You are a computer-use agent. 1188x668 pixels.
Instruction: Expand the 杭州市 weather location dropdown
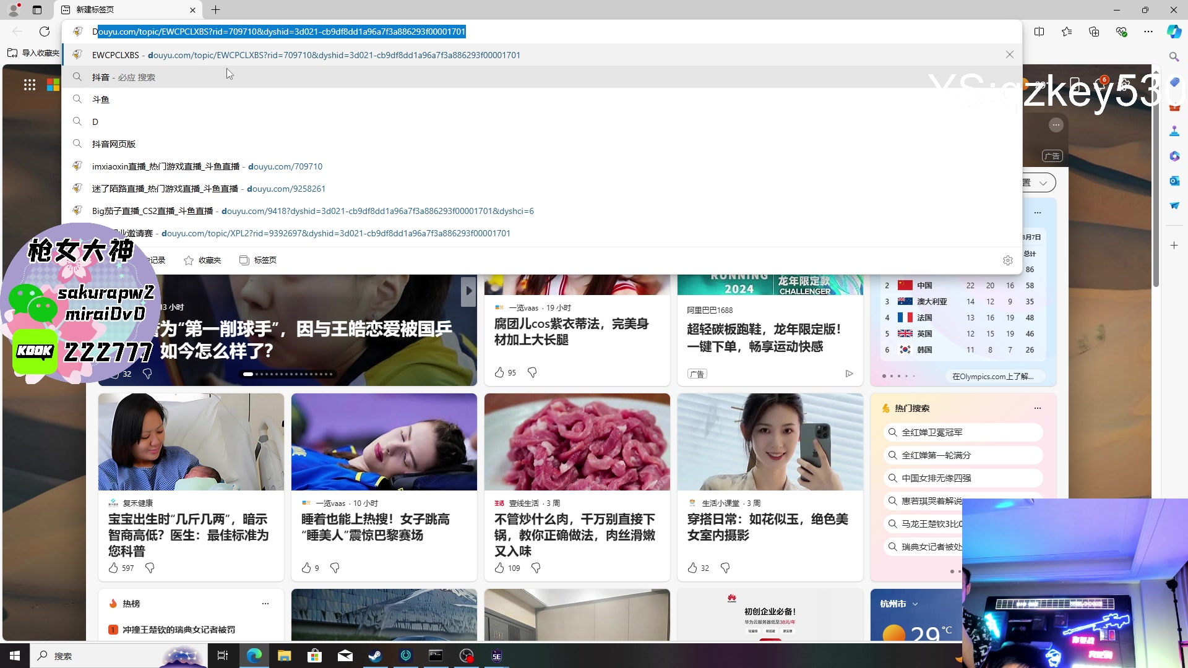pos(915,604)
